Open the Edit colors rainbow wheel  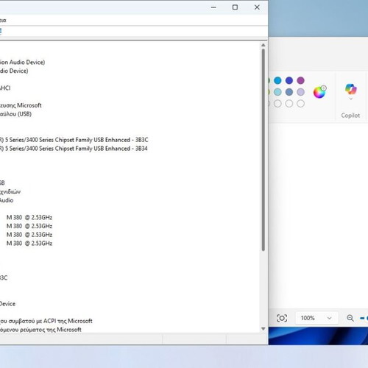(320, 92)
